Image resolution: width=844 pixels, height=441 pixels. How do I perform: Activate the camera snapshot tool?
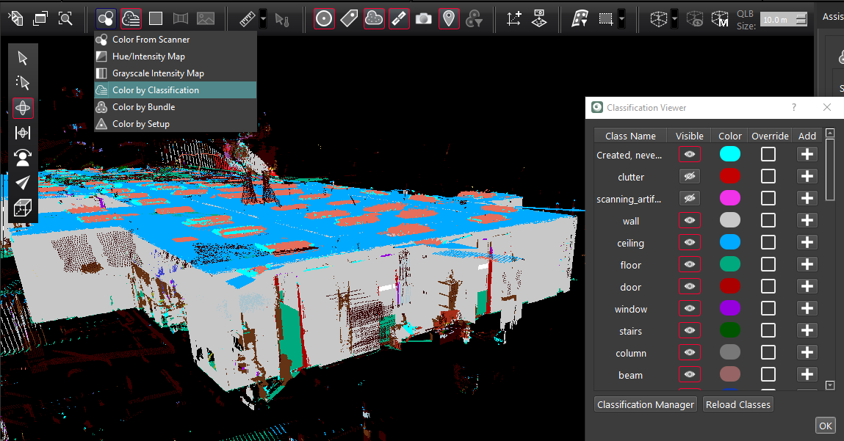(x=422, y=18)
